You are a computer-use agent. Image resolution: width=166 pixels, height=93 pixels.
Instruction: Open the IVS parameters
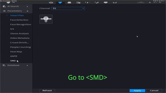(x=12, y=29)
